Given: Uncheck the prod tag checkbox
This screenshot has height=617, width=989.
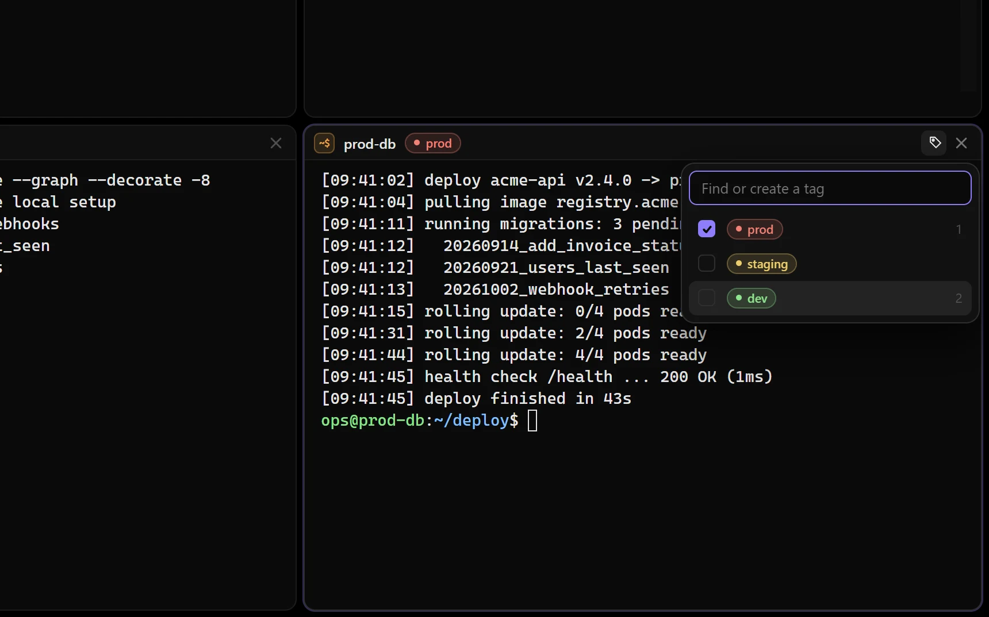Looking at the screenshot, I should 706,229.
